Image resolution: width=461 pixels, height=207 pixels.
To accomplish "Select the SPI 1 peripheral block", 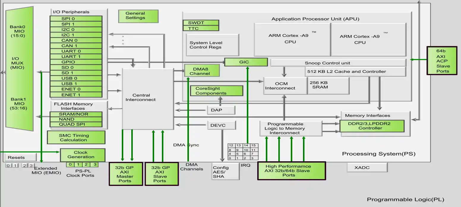I will 76,24.
